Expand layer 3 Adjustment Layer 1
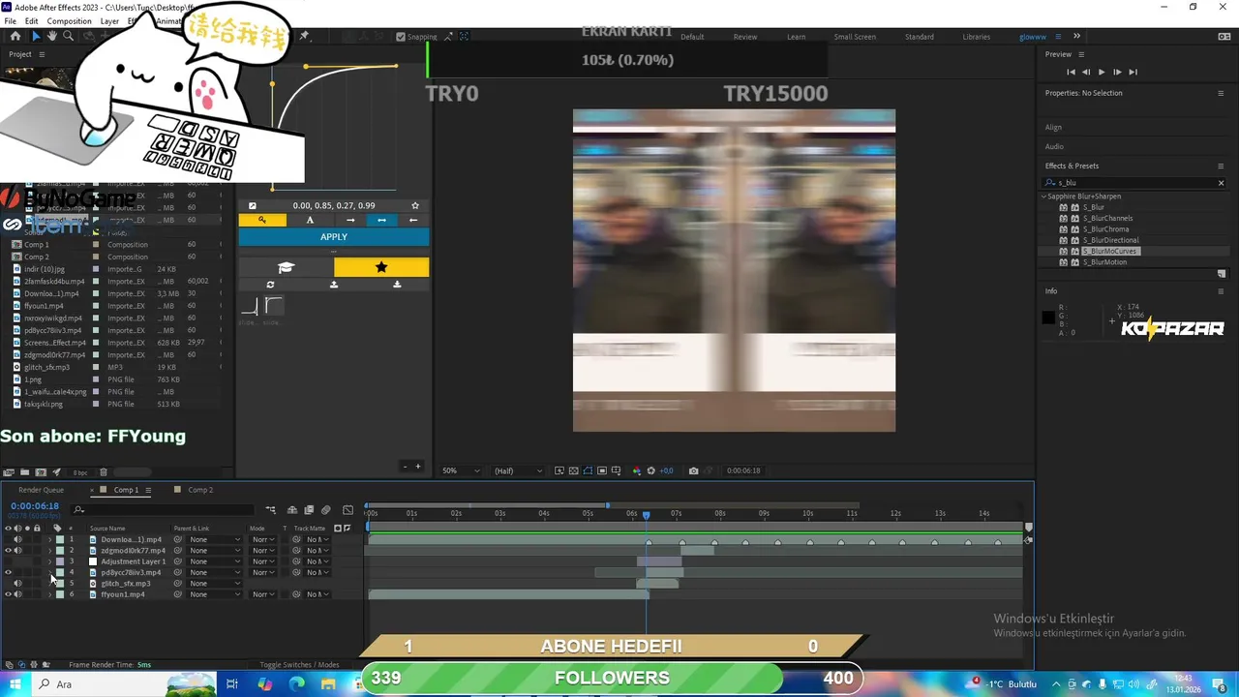1239x697 pixels. pos(49,561)
